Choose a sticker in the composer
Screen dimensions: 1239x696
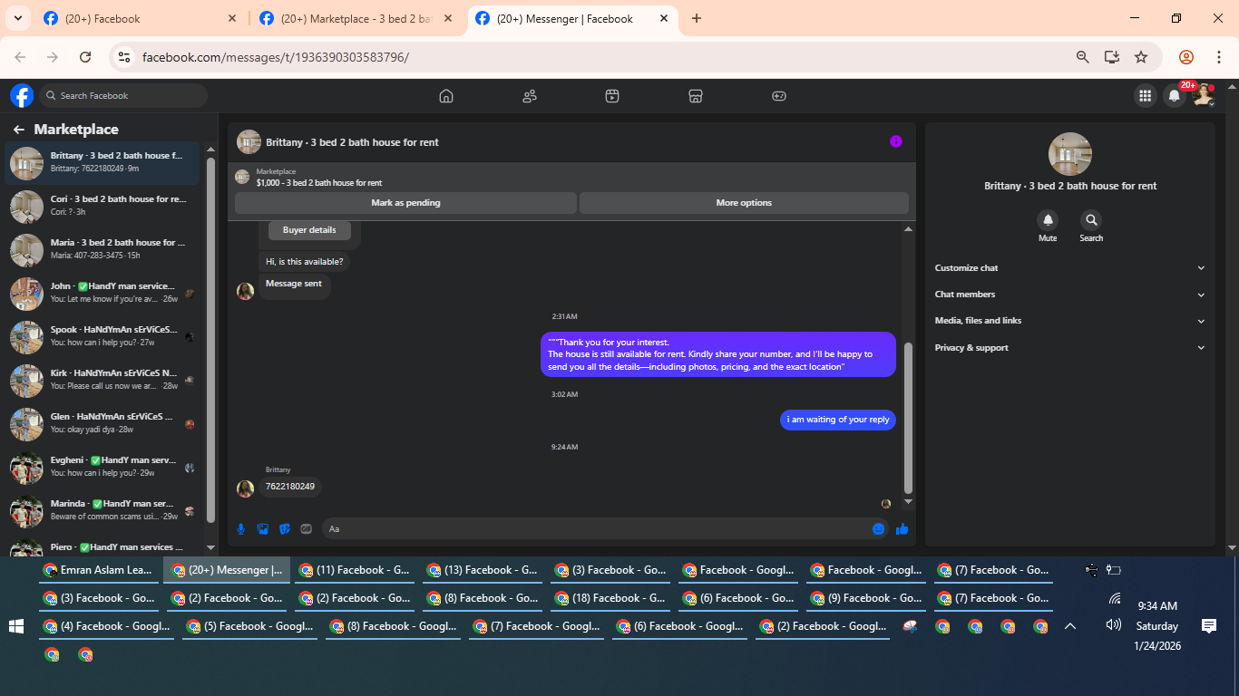[285, 528]
